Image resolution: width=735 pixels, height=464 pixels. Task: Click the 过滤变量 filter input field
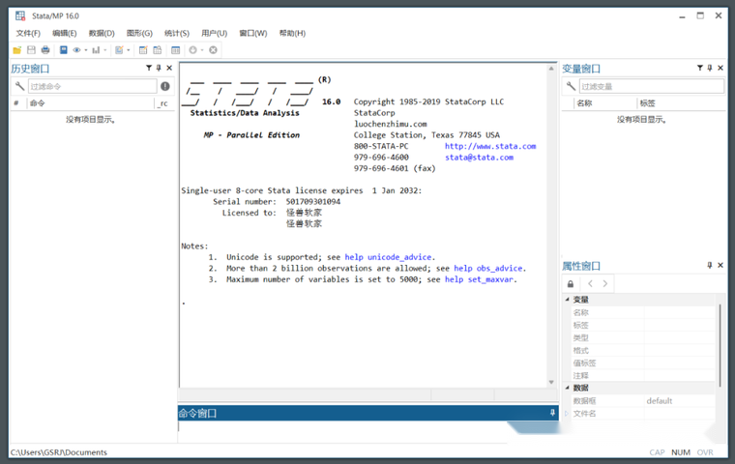pos(652,86)
